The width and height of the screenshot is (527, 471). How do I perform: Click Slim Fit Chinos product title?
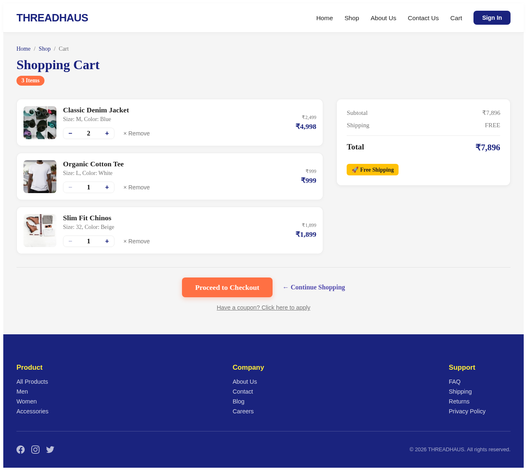tap(87, 218)
